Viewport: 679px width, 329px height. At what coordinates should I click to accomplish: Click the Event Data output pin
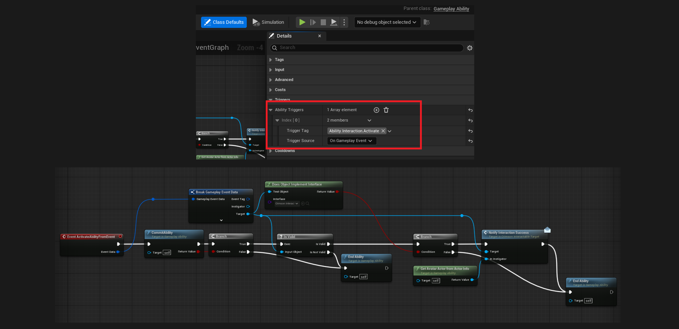(x=118, y=252)
